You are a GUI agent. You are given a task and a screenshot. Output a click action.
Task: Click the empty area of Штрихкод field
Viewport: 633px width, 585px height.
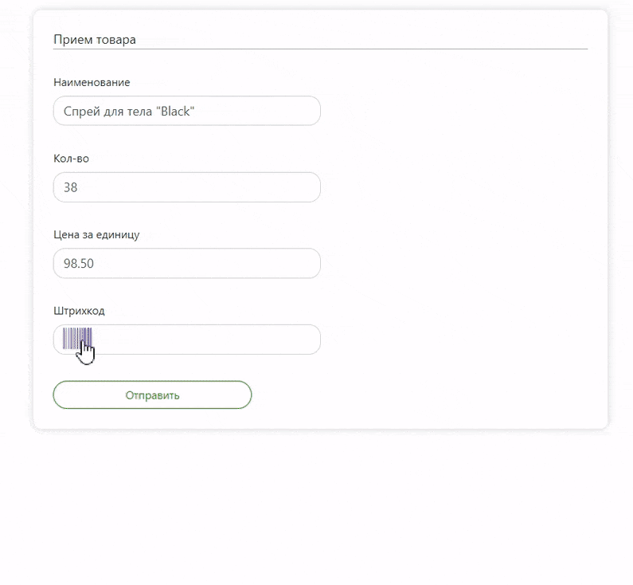pos(206,340)
